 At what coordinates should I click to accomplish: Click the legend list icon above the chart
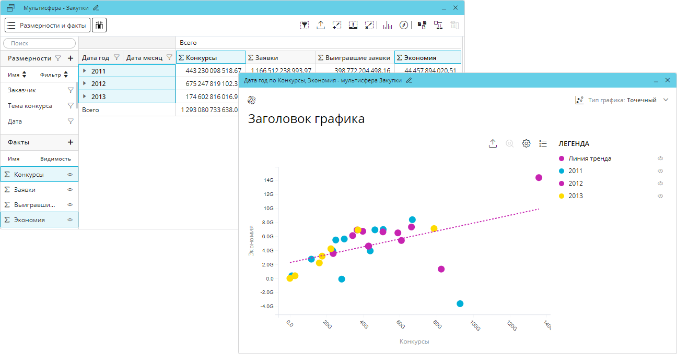543,143
